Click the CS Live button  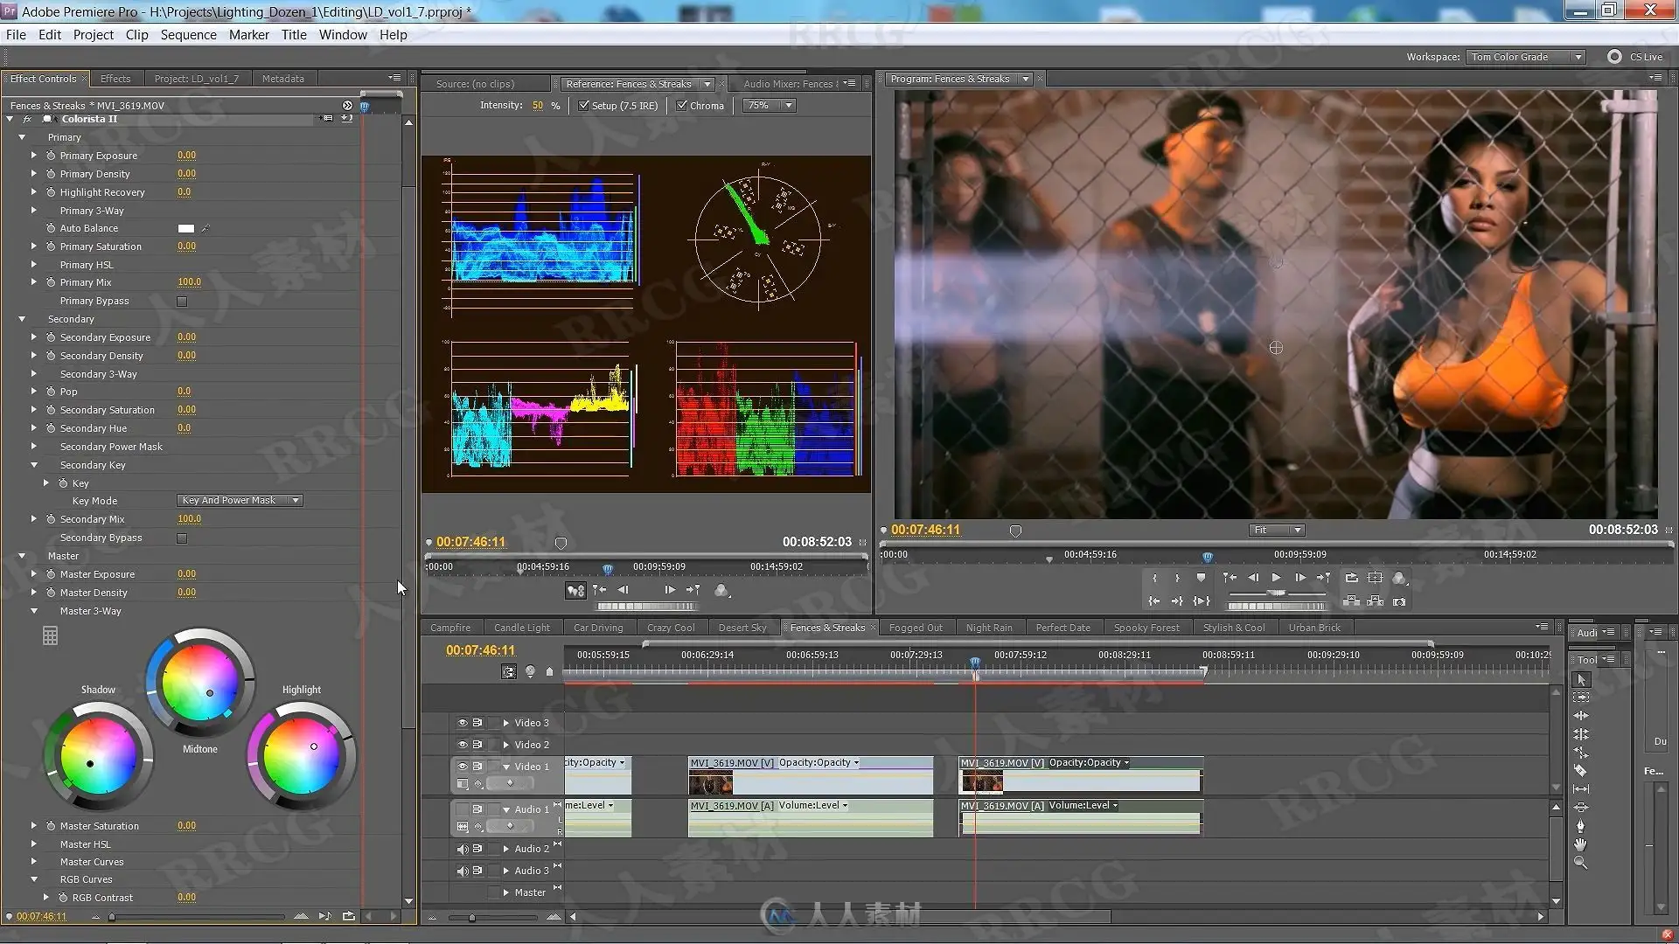click(x=1635, y=57)
